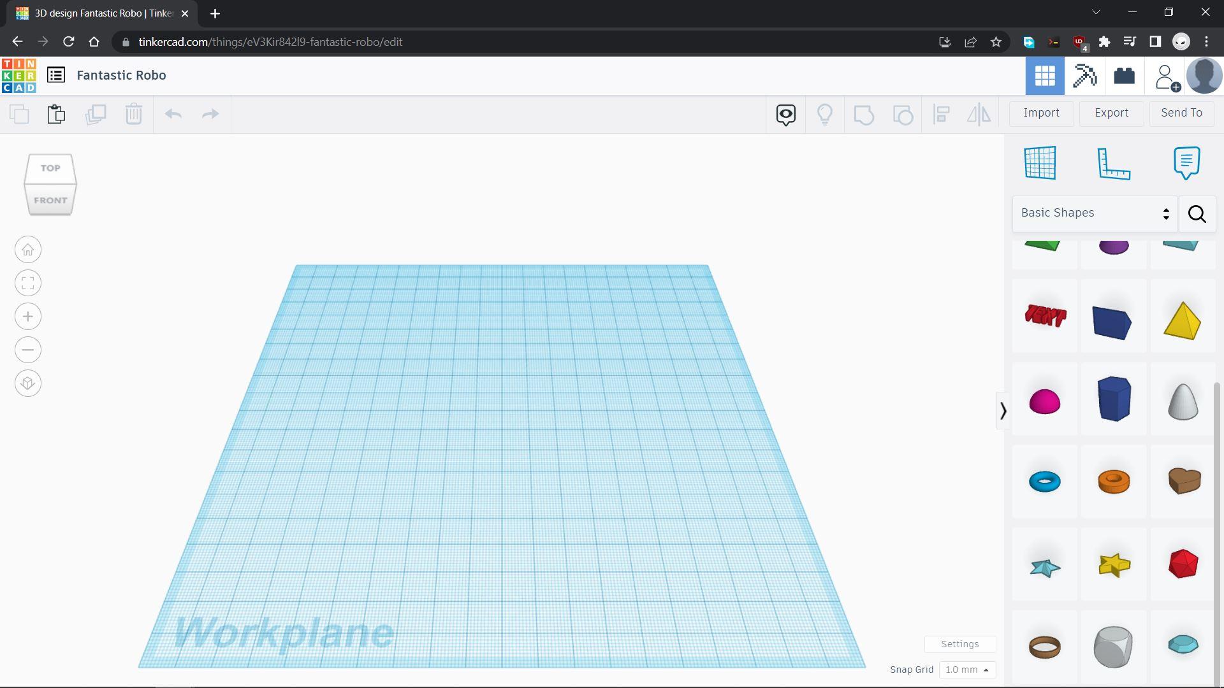Viewport: 1224px width, 688px height.
Task: Toggle Show all eye icon
Action: click(x=785, y=115)
